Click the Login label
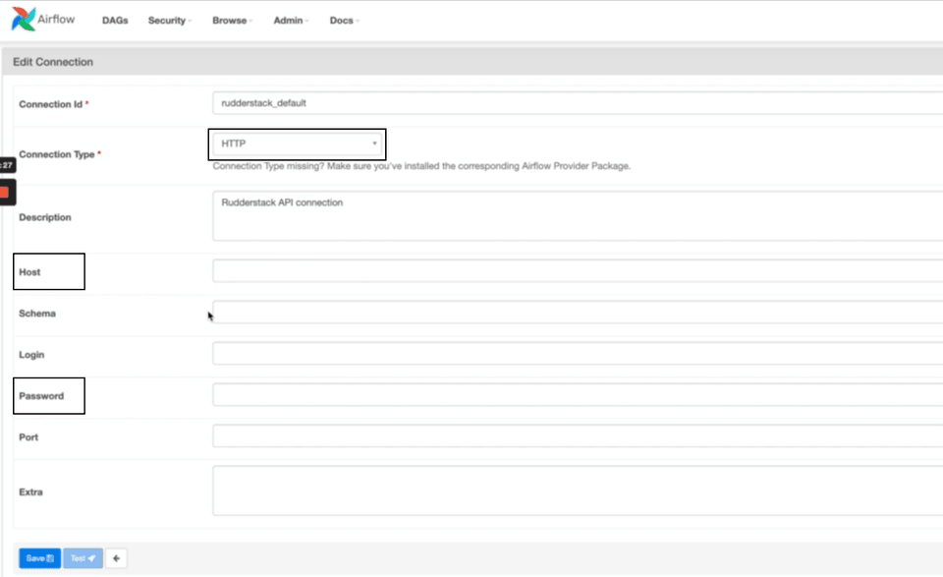This screenshot has height=577, width=943. pyautogui.click(x=31, y=355)
